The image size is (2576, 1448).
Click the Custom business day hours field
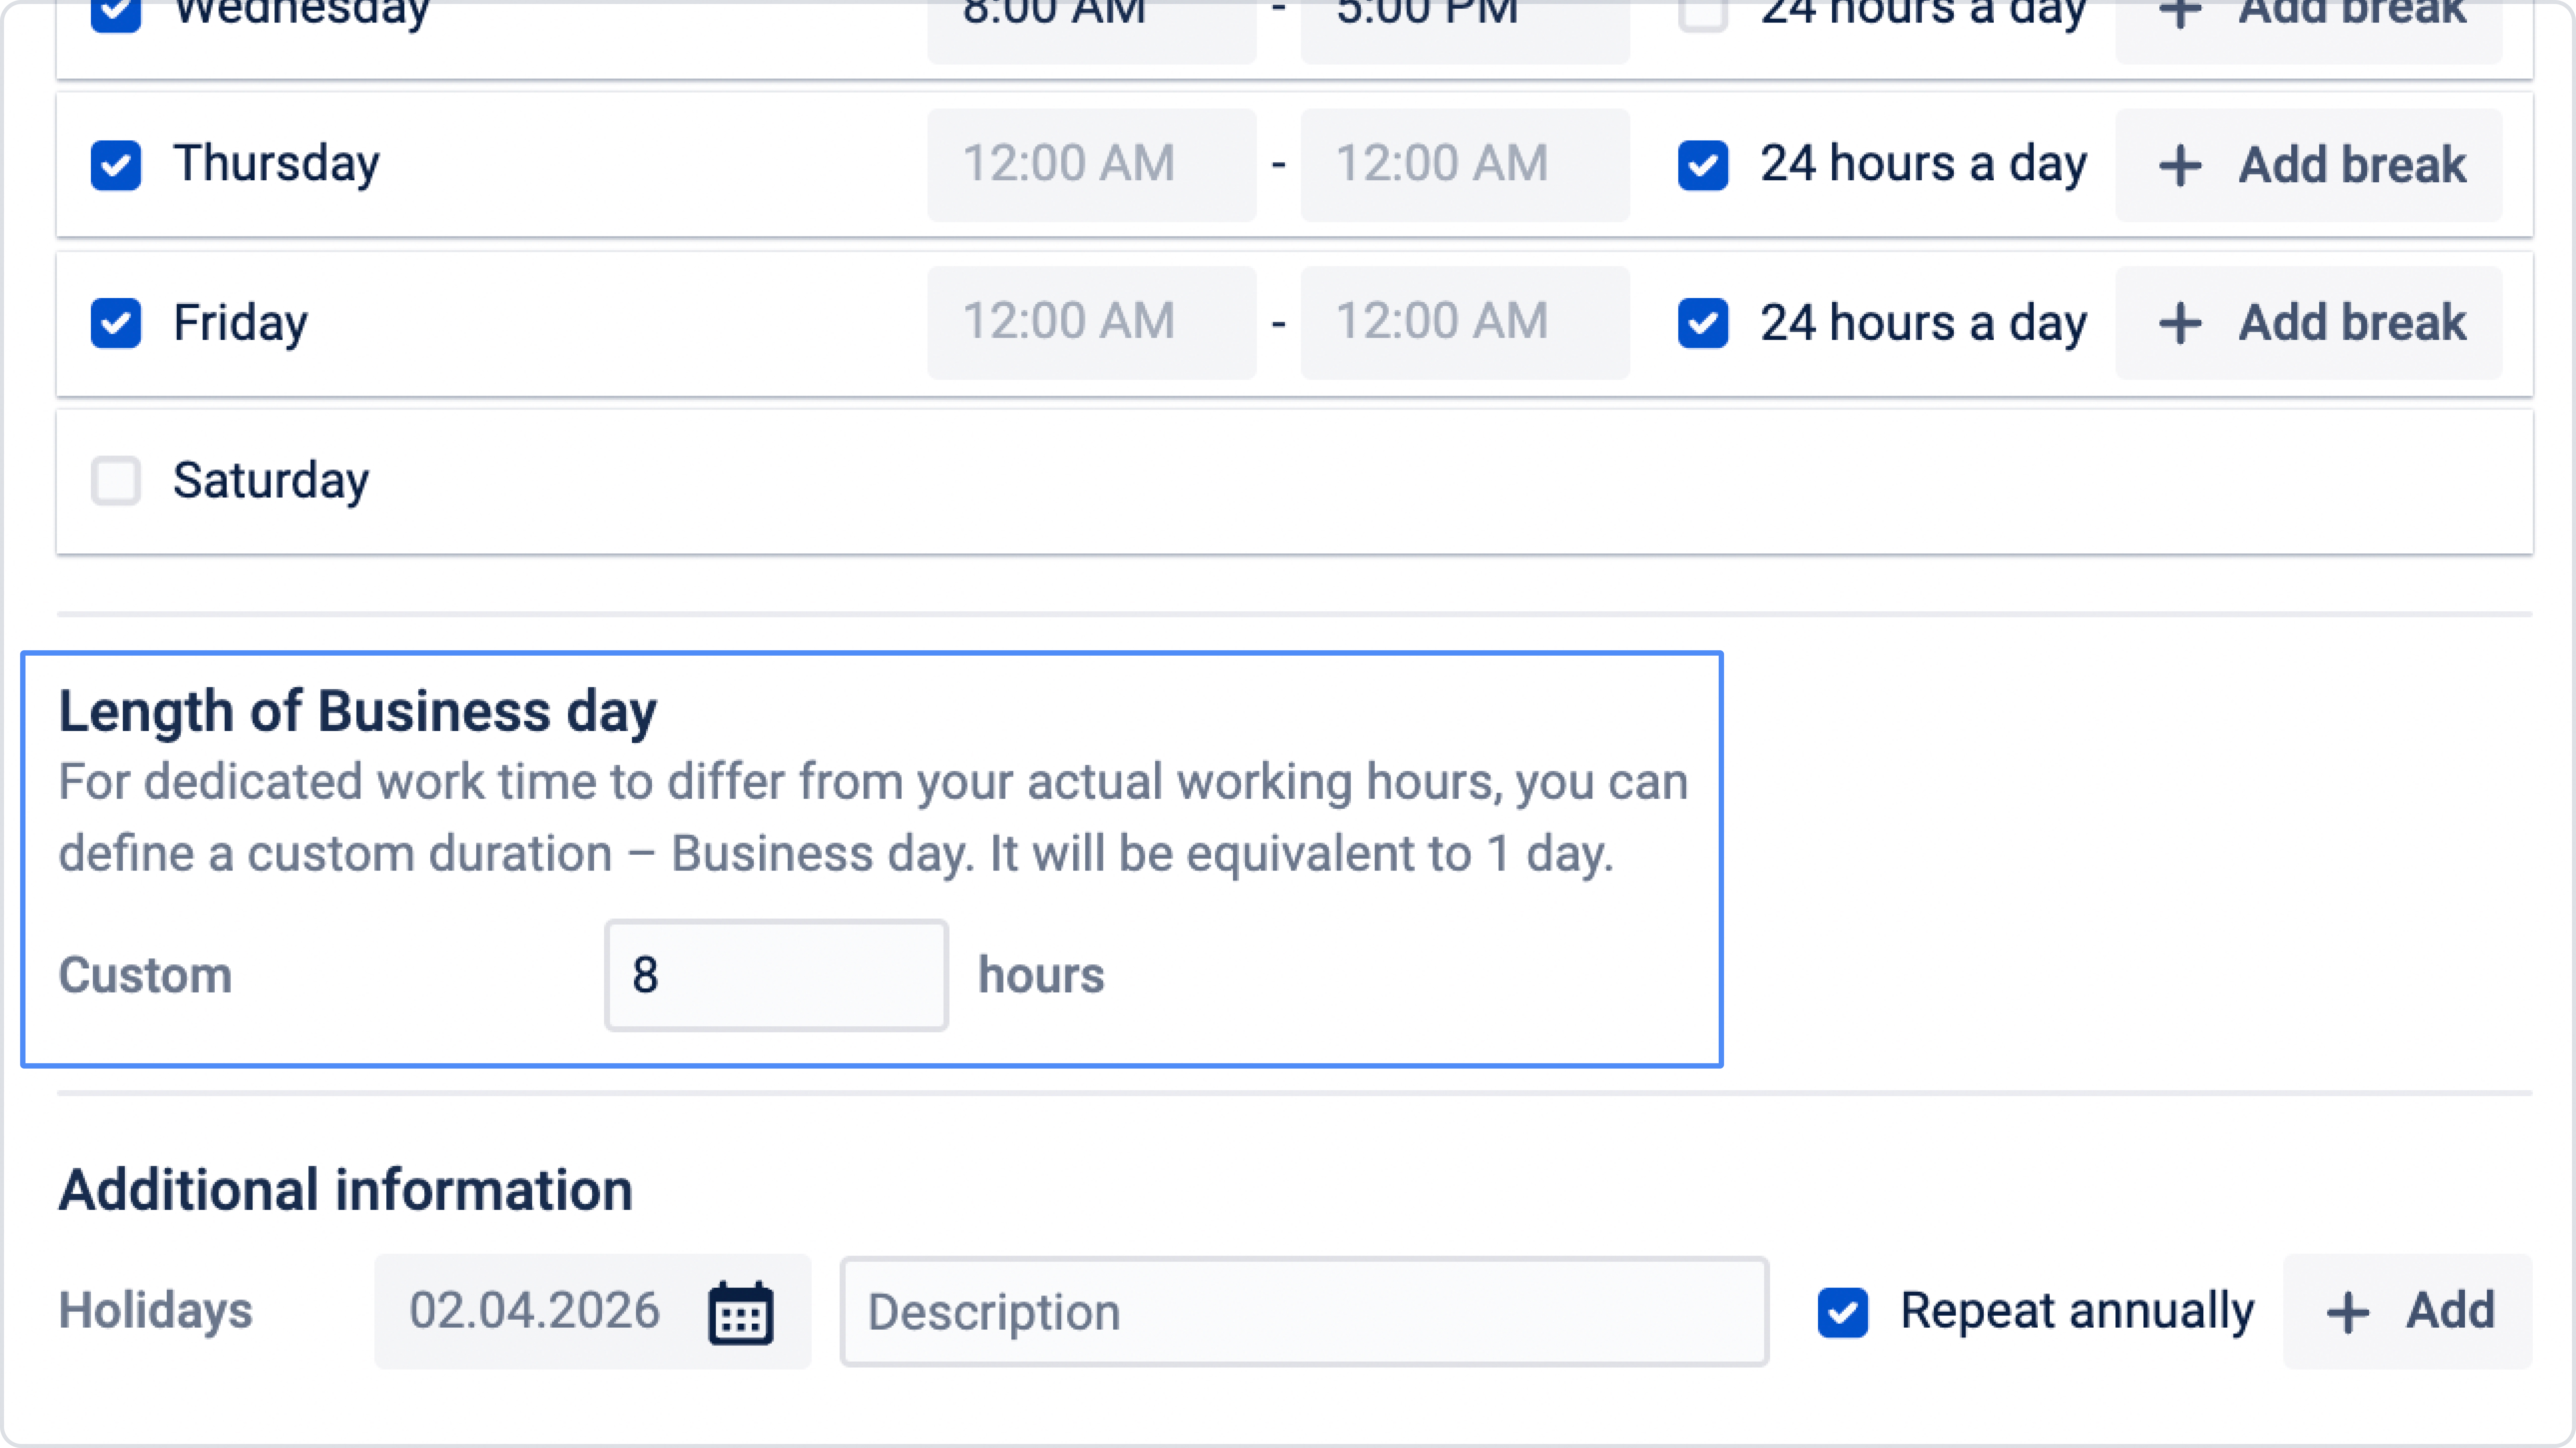776,975
